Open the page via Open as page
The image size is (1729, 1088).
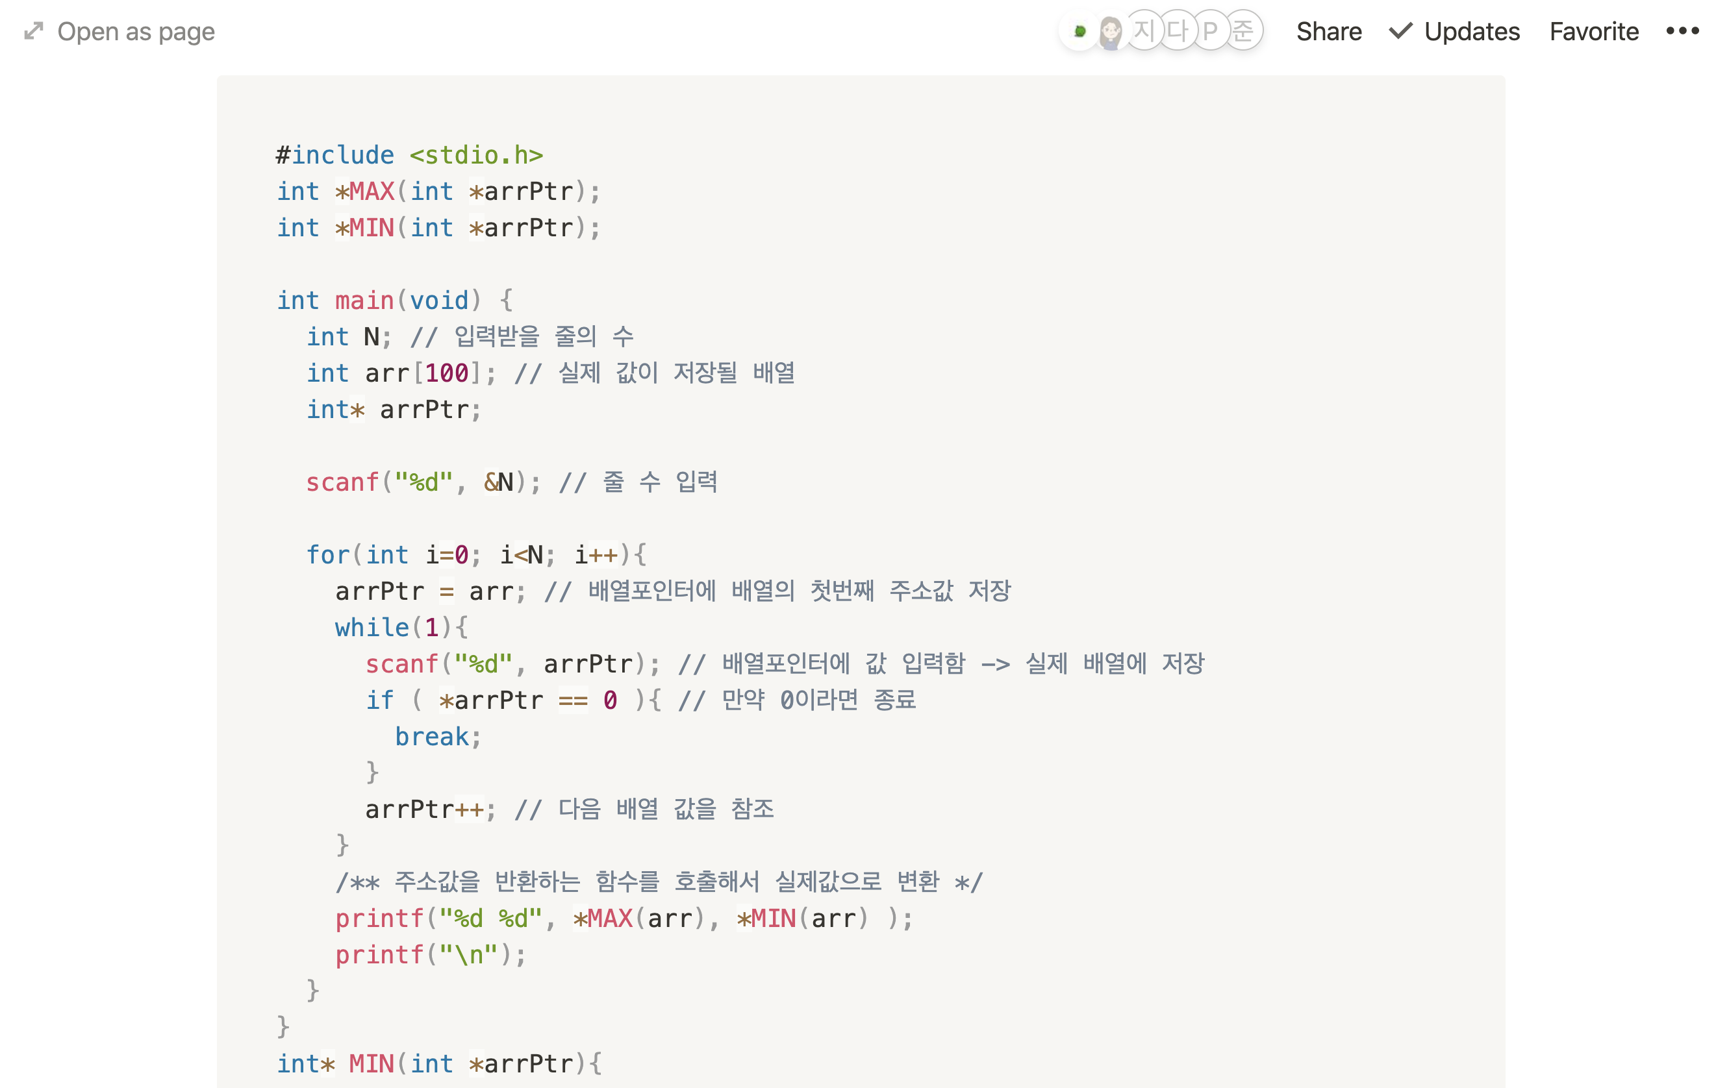pyautogui.click(x=136, y=32)
